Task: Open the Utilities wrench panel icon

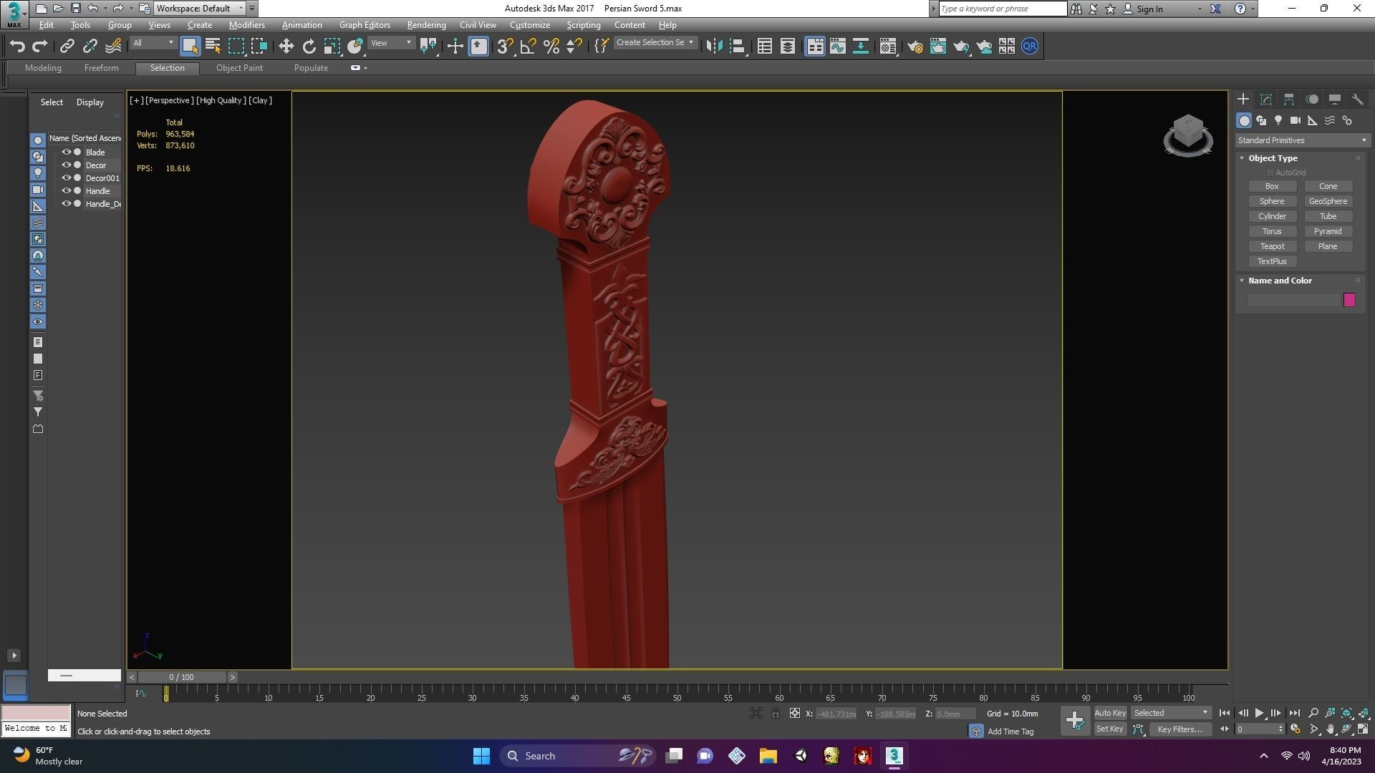Action: (x=1358, y=99)
